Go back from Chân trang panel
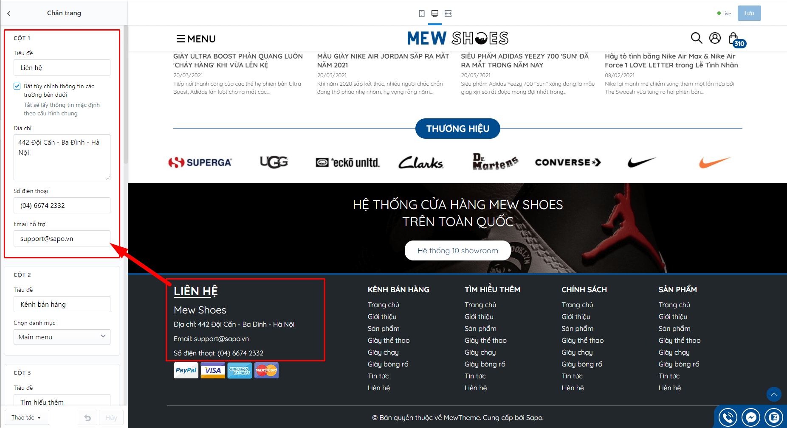The height and width of the screenshot is (428, 787). (x=9, y=14)
